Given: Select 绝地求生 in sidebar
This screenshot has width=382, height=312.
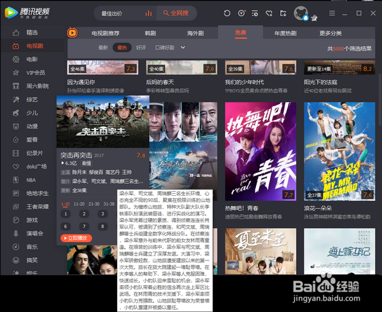Looking at the screenshot, I should [38, 194].
